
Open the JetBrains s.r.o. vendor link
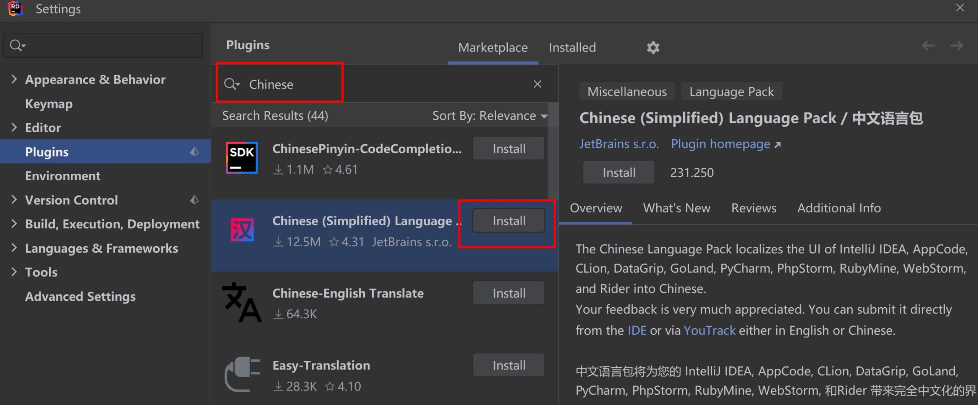[x=619, y=144]
